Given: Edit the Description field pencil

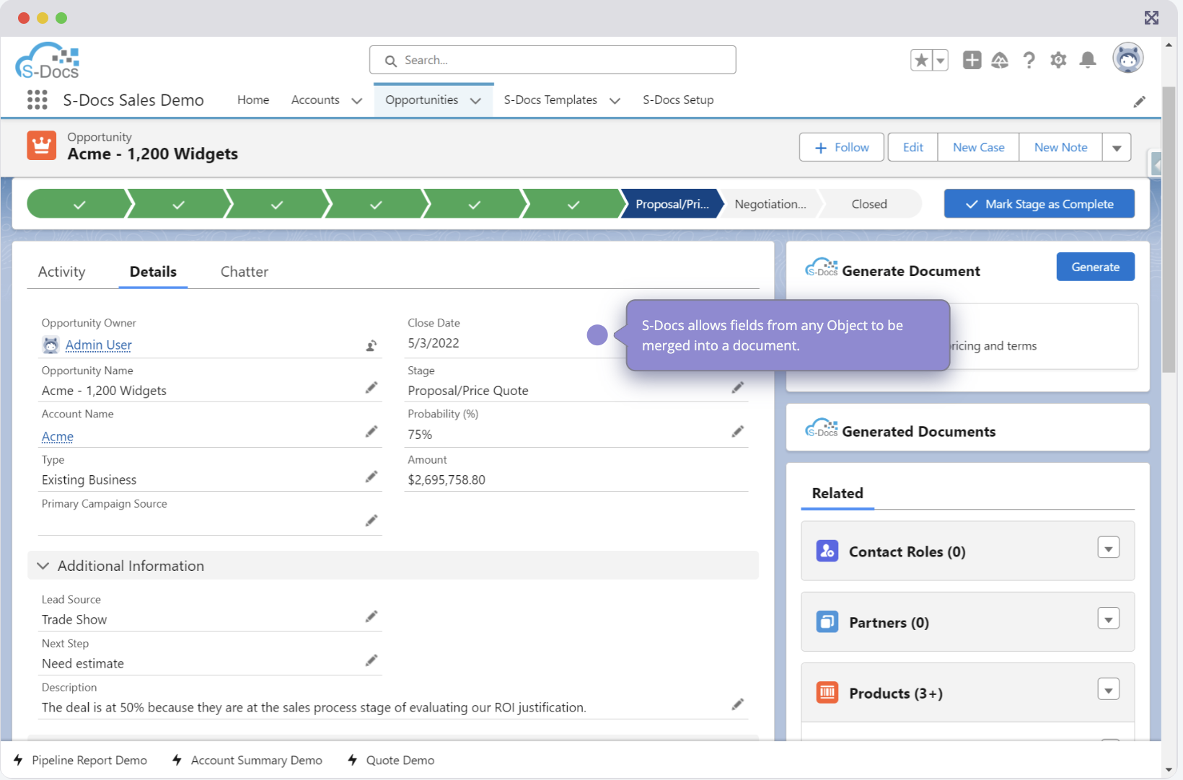Looking at the screenshot, I should [737, 704].
